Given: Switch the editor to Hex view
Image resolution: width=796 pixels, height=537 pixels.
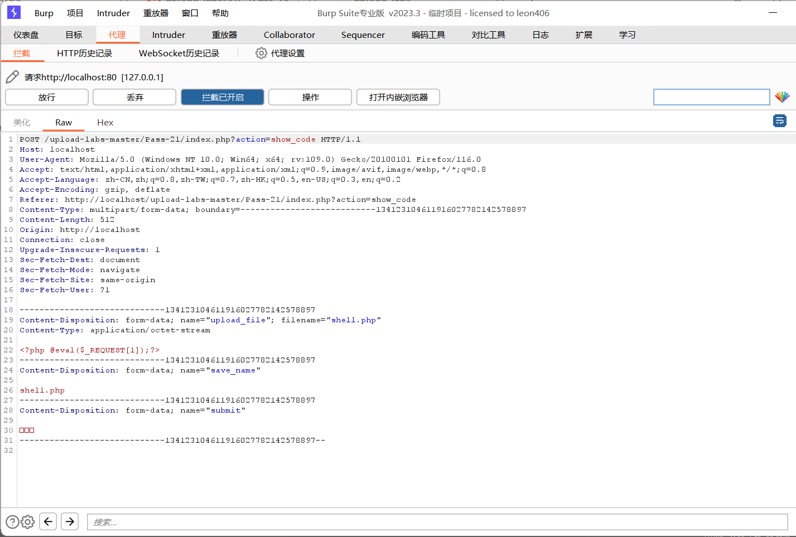Looking at the screenshot, I should click(105, 122).
